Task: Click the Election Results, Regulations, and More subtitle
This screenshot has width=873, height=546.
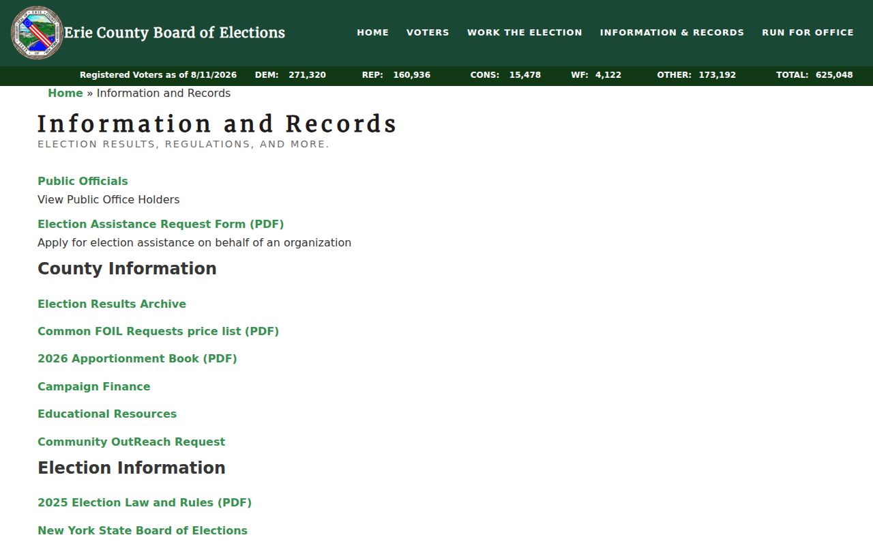Action: pyautogui.click(x=183, y=144)
